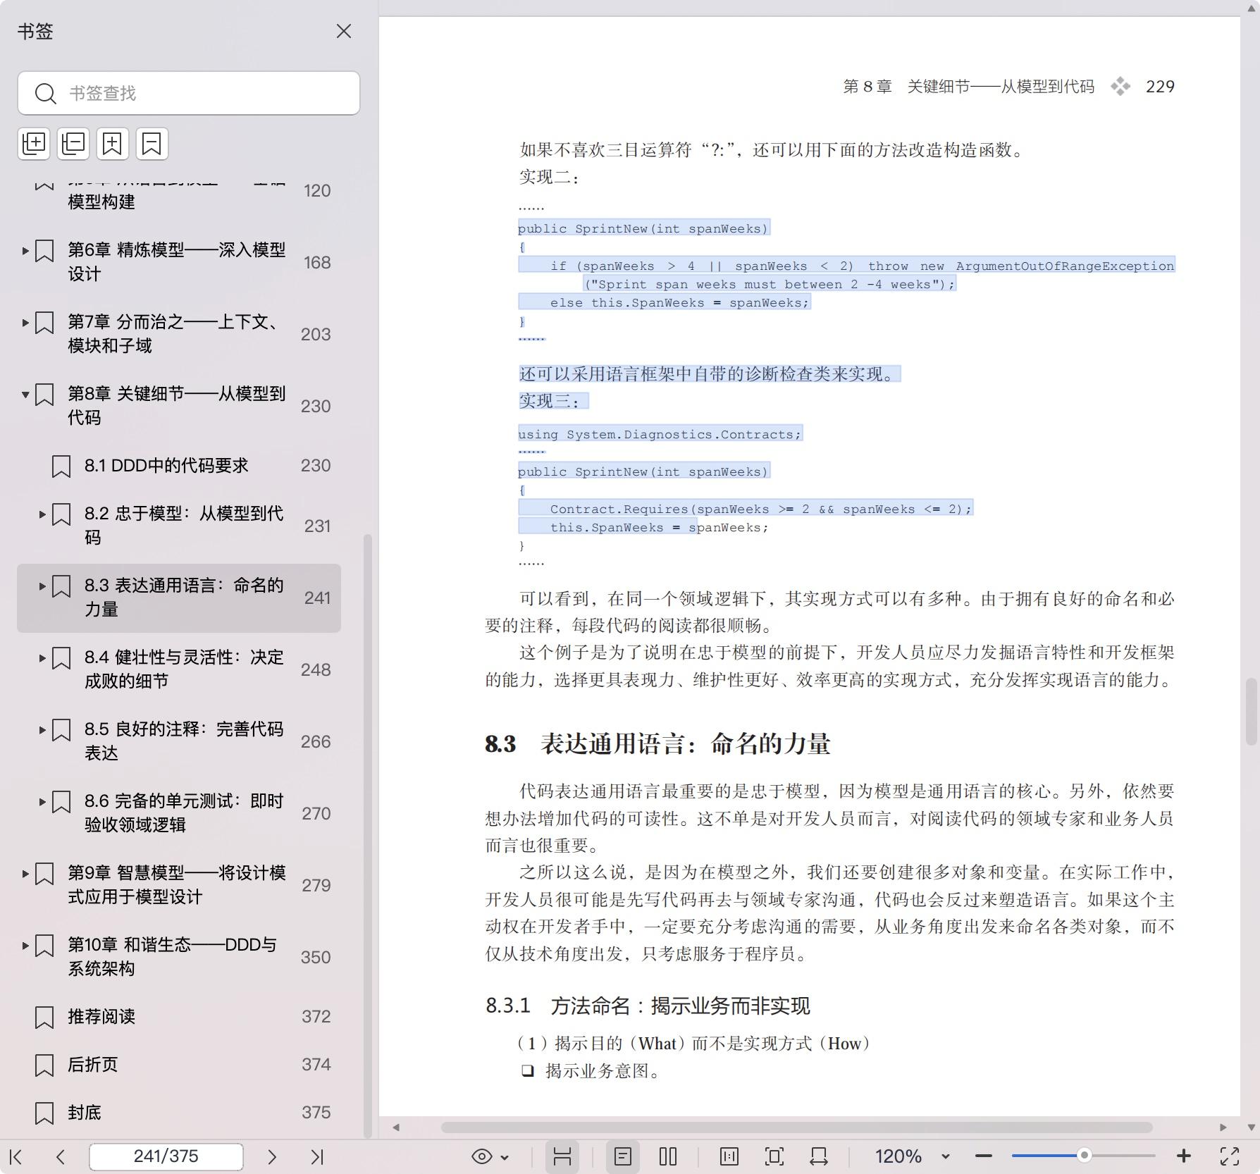
Task: Expand the 第7章 分而治之 bookmark
Action: [x=25, y=322]
